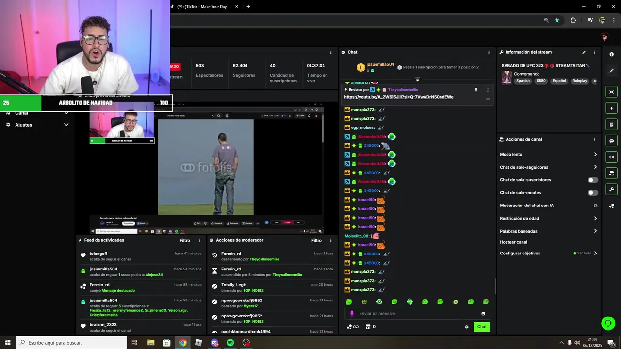This screenshot has width=621, height=349.
Task: Click the shop icon below the chat input
Action: [368, 327]
